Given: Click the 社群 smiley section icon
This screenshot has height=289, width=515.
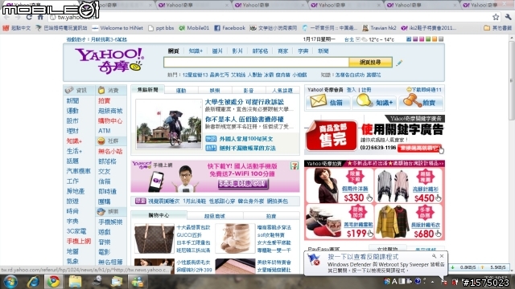Looking at the screenshot, I should pos(101,141).
